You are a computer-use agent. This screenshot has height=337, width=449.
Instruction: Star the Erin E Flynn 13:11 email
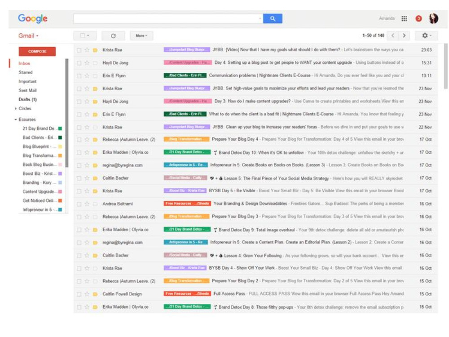tap(87, 75)
